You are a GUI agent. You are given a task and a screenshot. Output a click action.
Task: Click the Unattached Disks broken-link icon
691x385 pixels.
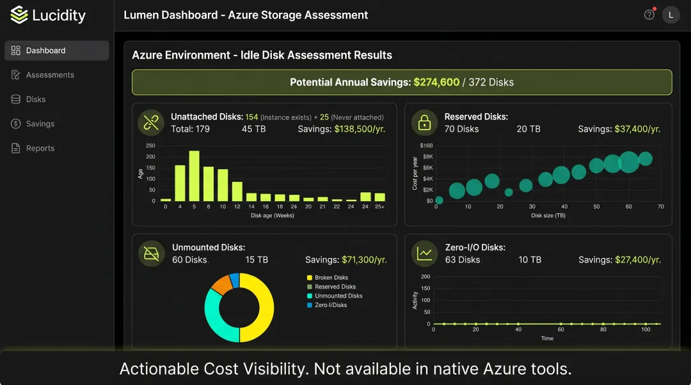point(151,123)
